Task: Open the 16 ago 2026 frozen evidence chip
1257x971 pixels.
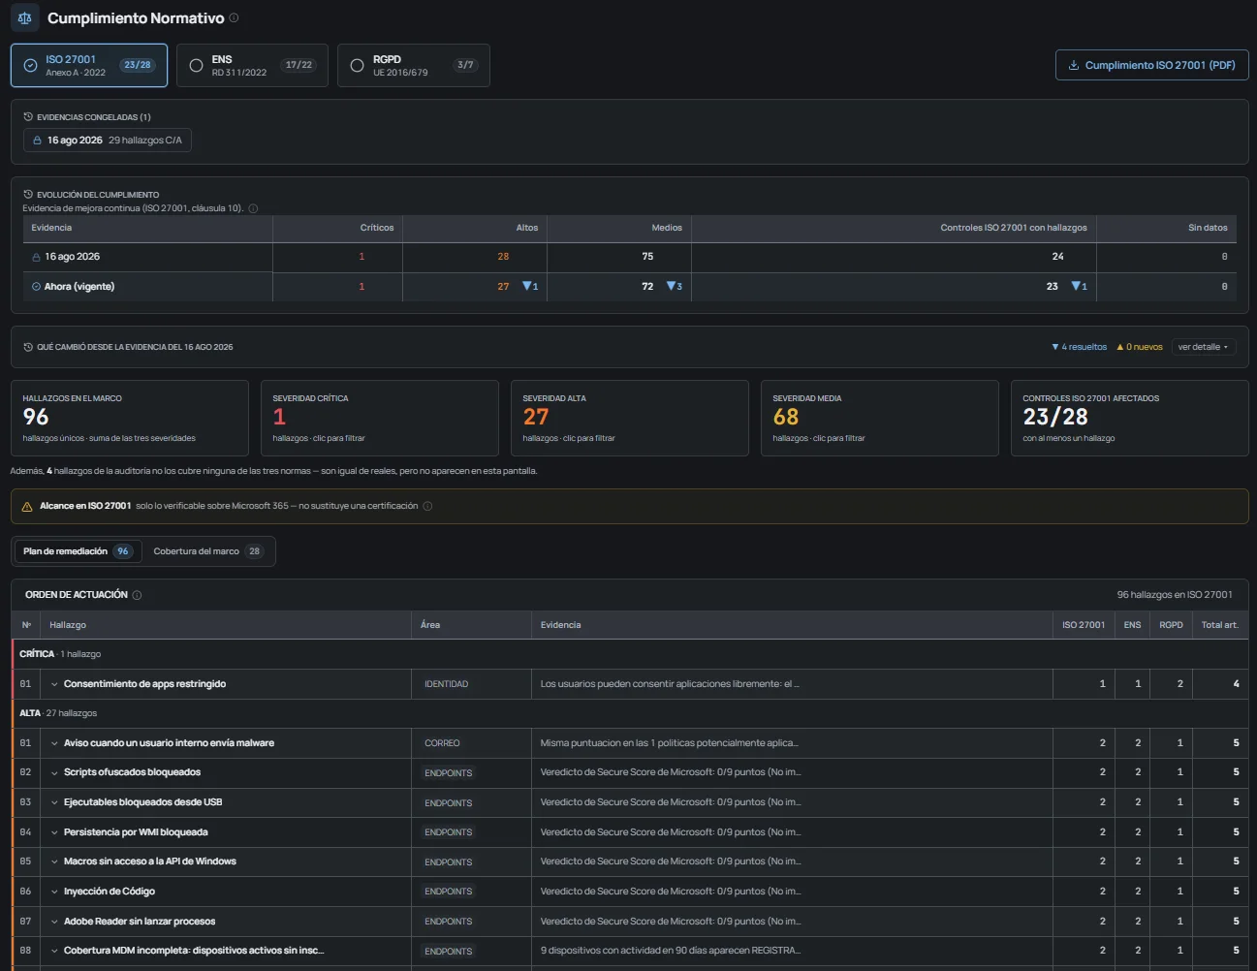Action: [108, 141]
